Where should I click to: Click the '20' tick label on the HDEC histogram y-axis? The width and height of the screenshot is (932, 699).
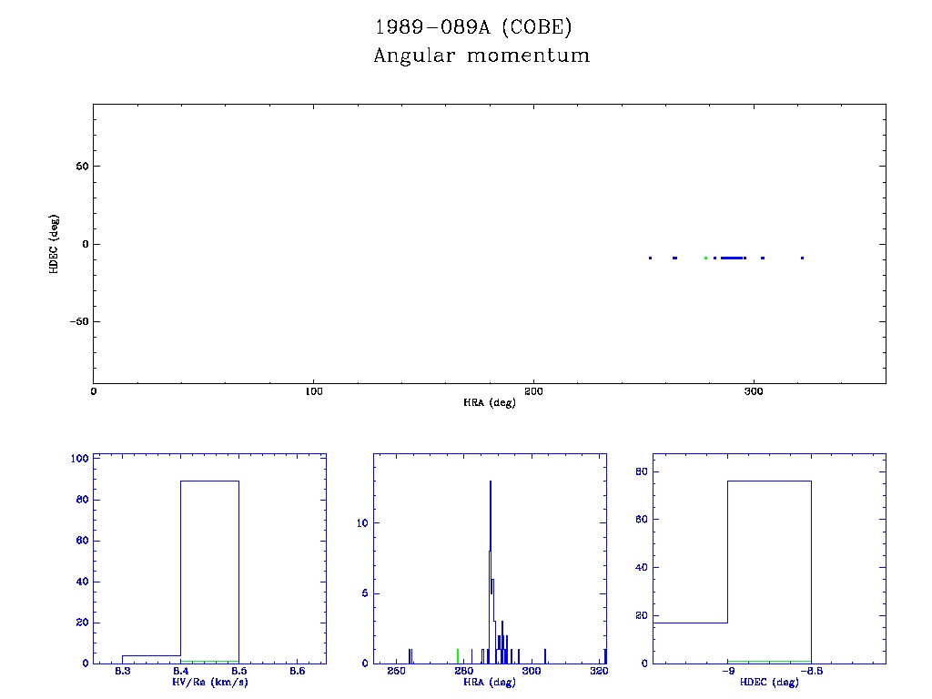pos(642,615)
